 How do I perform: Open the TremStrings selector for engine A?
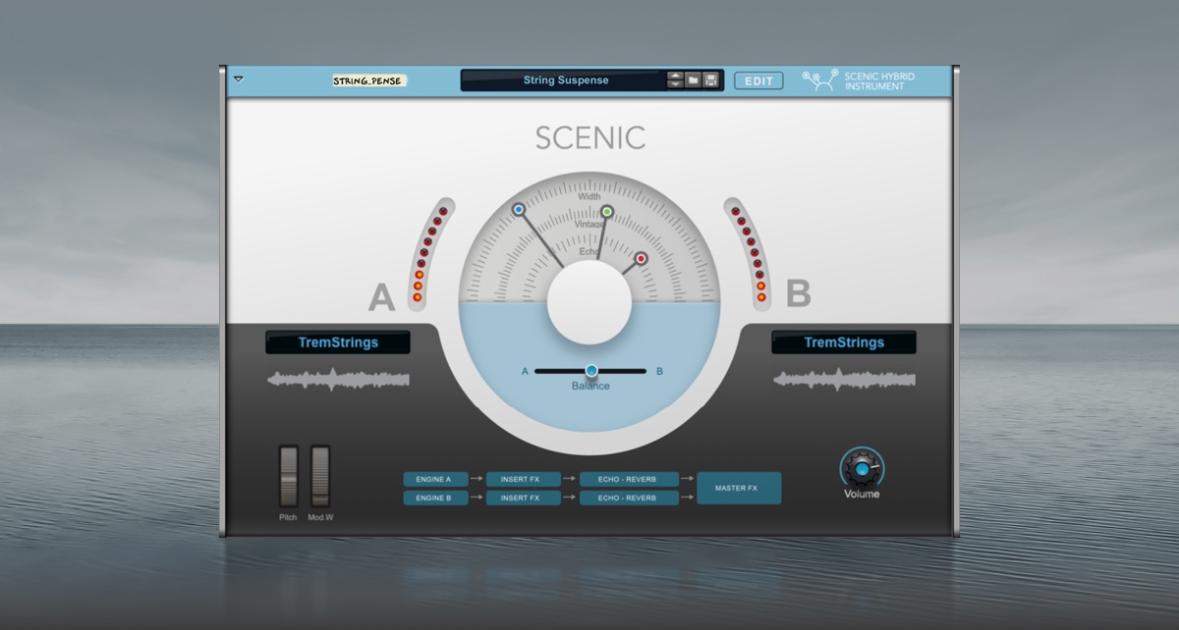point(337,342)
